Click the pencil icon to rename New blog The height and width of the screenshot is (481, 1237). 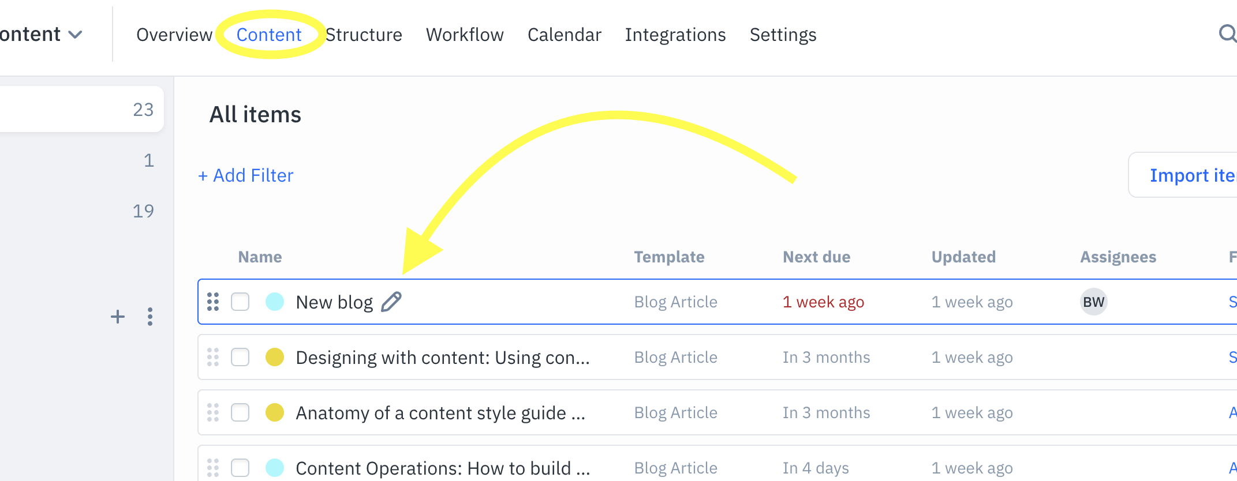(x=392, y=301)
